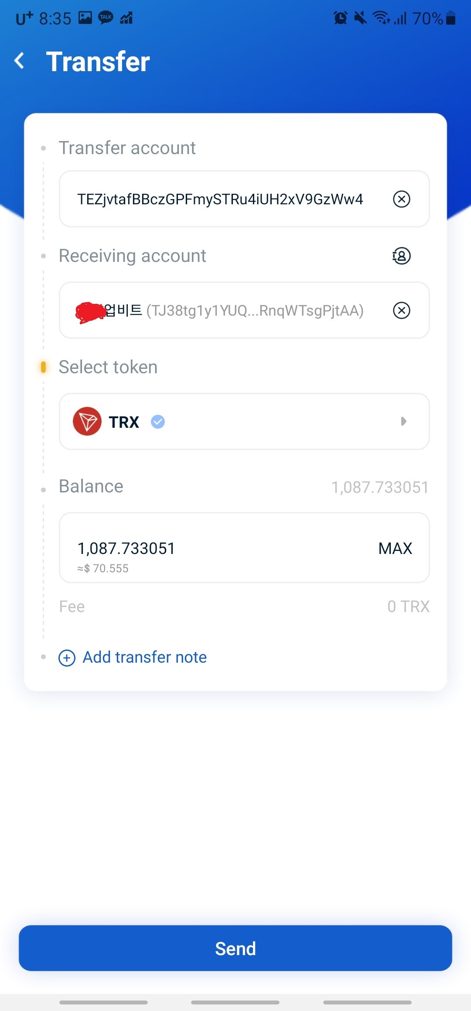Tap the amount field showing 1,087.733051

[x=127, y=548]
